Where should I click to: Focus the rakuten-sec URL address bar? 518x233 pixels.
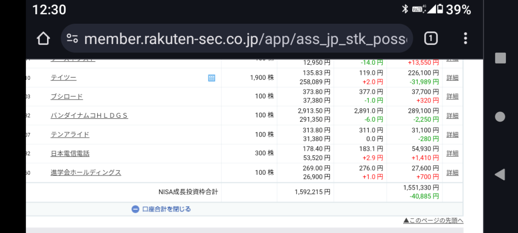coord(237,38)
